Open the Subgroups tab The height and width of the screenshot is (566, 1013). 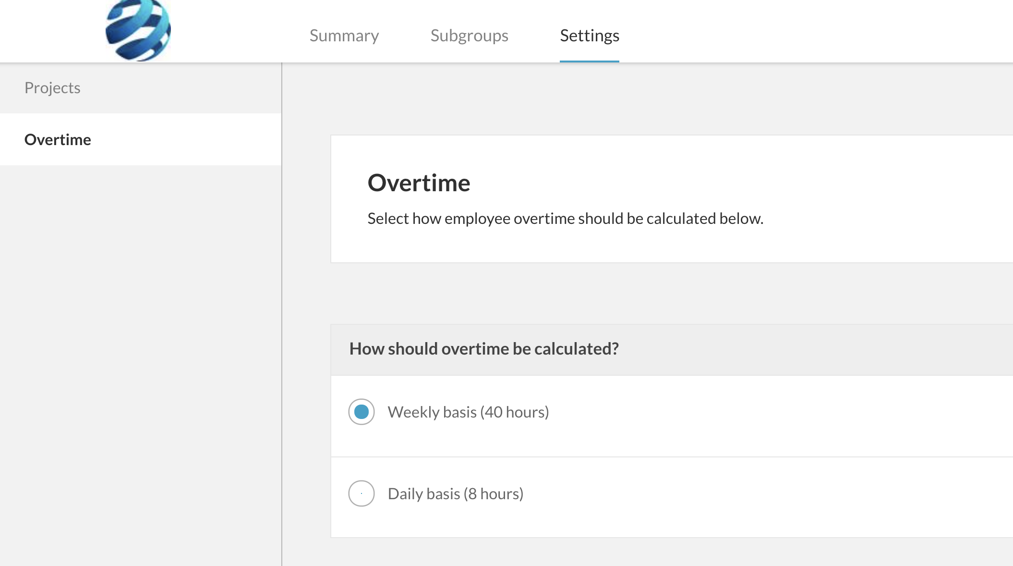[x=469, y=36]
